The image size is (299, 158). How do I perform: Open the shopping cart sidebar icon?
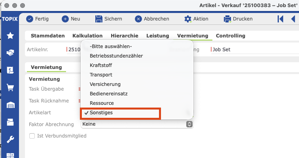tap(10, 87)
